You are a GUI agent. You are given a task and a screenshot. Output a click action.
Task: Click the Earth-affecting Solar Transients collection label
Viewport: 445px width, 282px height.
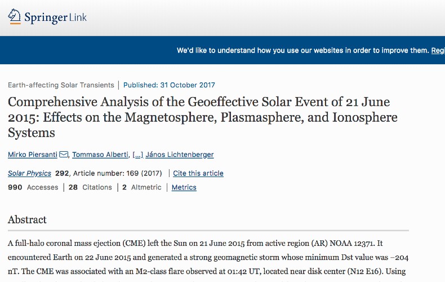pos(61,85)
